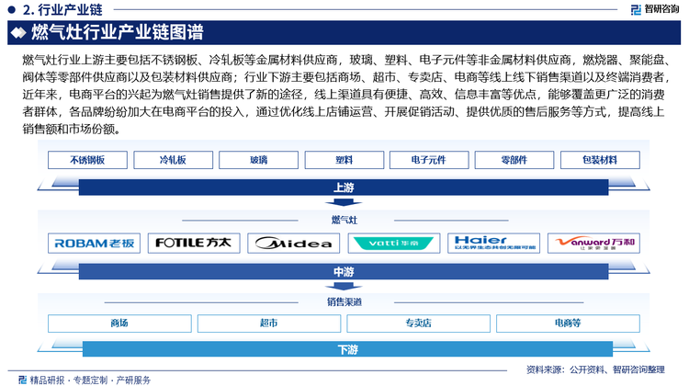689x386 pixels.
Task: Click the small logo icon in the footer
Action: pyautogui.click(x=22, y=380)
